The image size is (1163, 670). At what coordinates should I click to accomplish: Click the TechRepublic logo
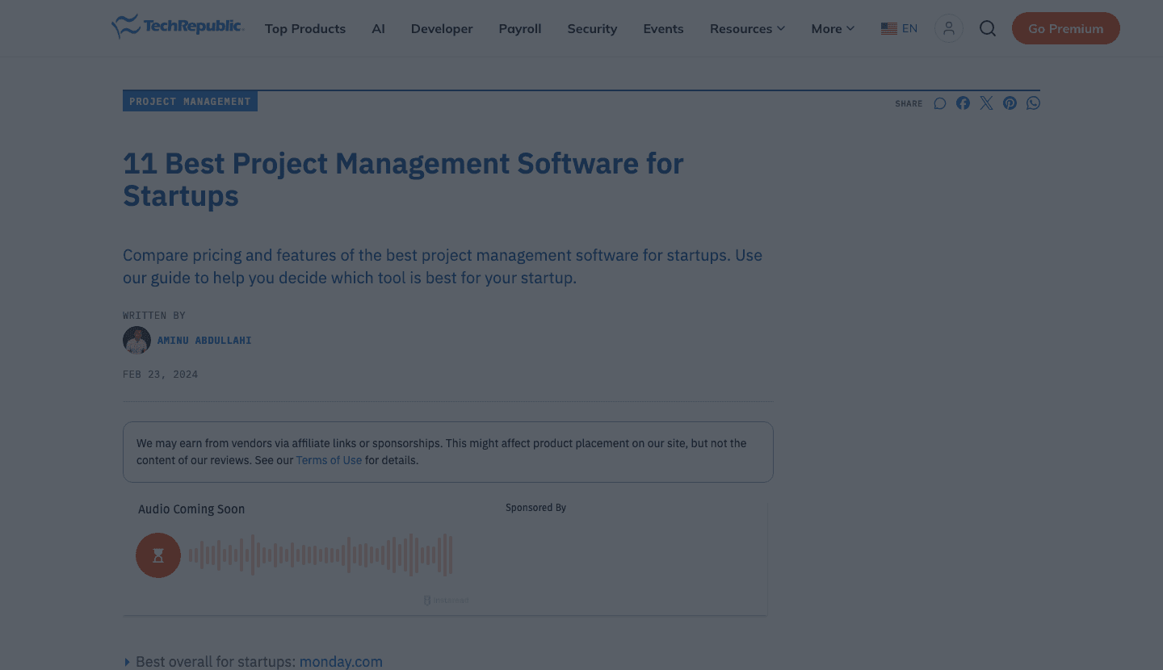178,27
